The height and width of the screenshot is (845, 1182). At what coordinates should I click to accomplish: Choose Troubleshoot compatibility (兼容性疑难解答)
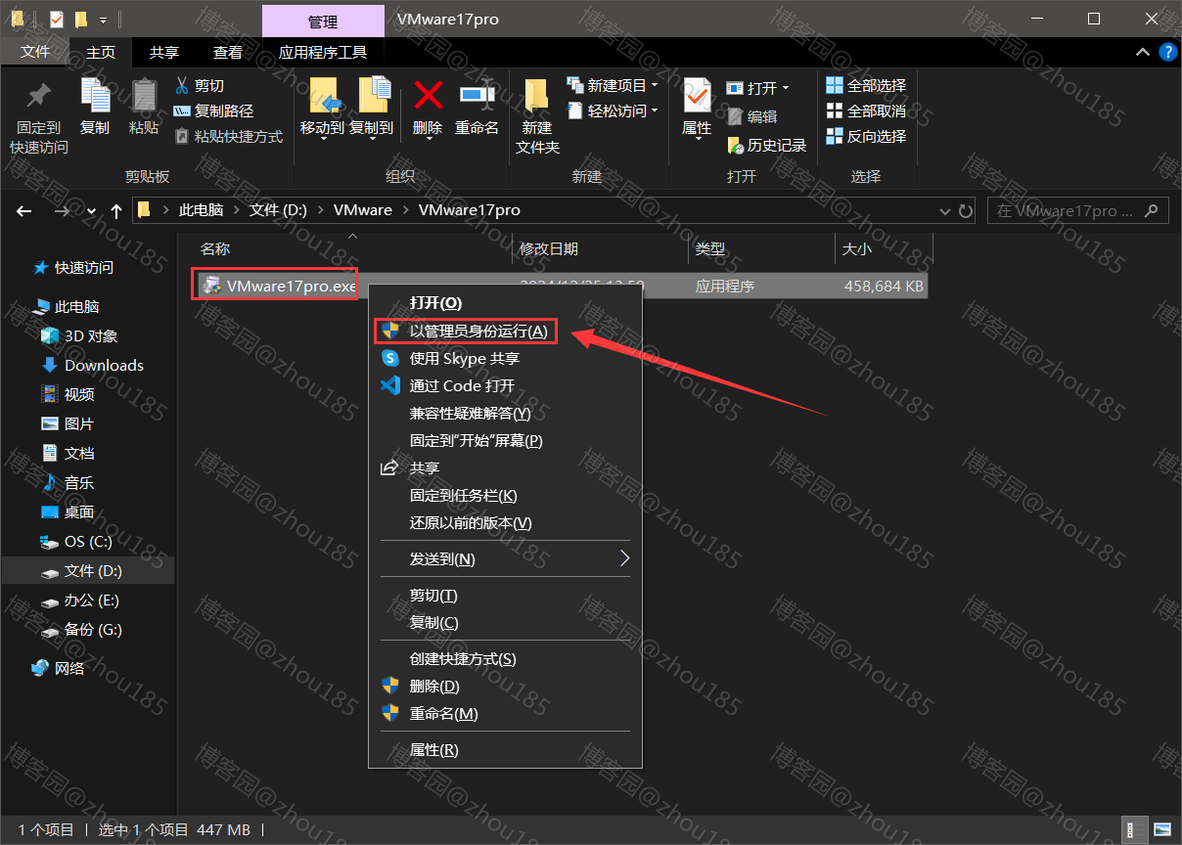505,413
